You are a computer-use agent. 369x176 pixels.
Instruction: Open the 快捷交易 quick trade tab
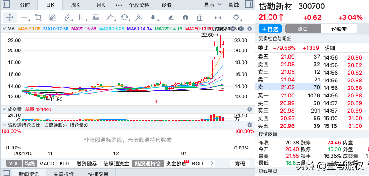click(x=98, y=174)
